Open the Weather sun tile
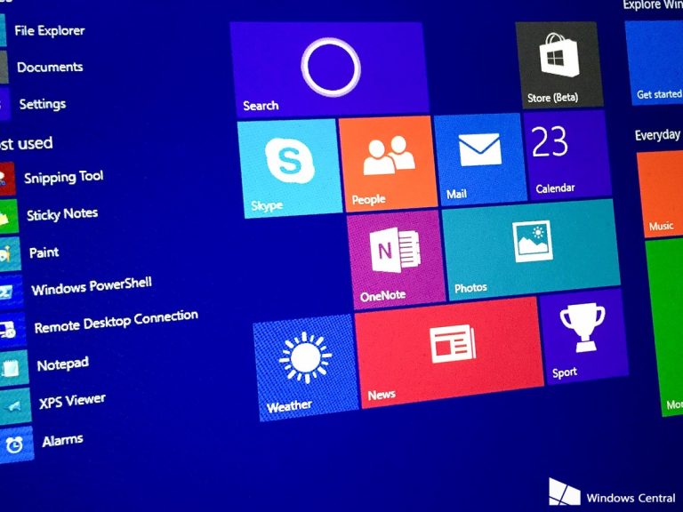 point(304,366)
